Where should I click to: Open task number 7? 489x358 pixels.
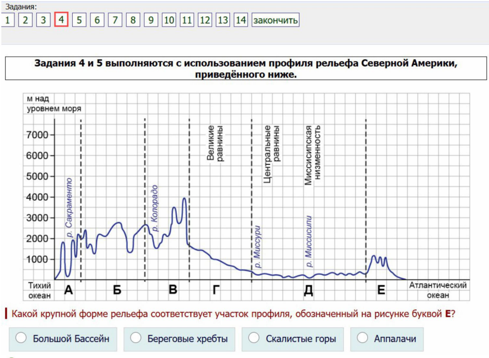point(115,21)
